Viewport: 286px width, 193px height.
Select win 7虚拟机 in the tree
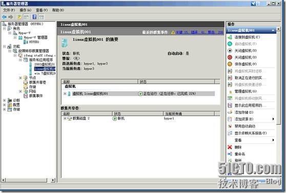tap(45, 74)
